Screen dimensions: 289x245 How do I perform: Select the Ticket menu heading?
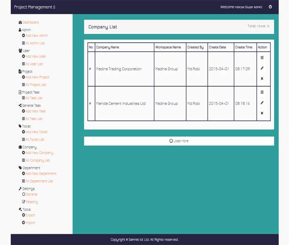click(26, 126)
